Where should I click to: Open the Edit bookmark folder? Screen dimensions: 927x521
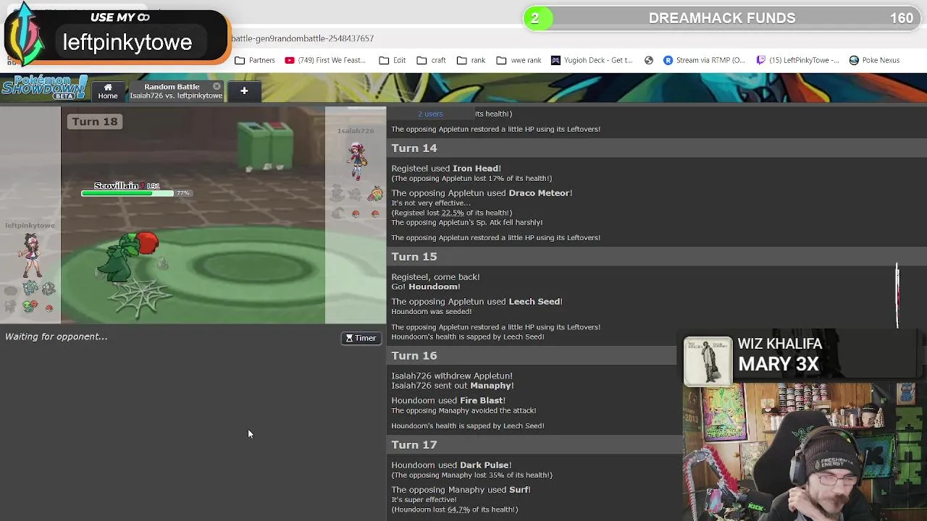tap(393, 60)
